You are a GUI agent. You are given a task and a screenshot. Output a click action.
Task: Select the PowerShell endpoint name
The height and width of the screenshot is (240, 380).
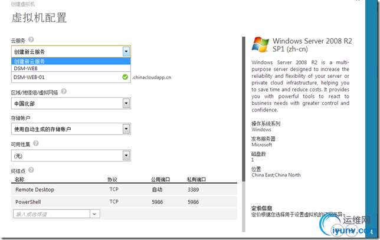[x=28, y=202]
